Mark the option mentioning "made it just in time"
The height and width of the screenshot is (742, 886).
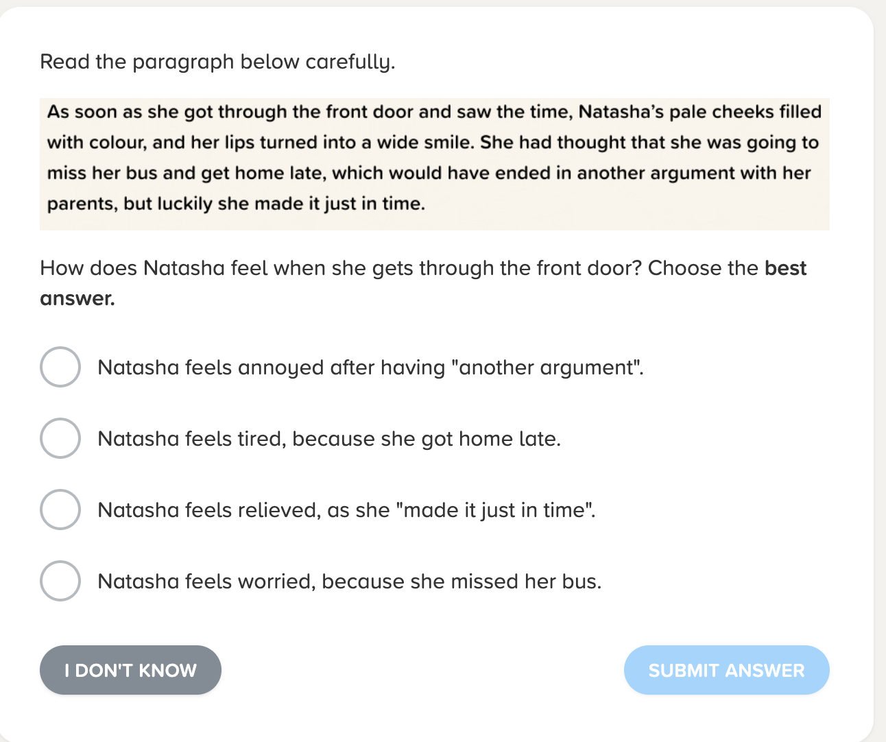(347, 510)
